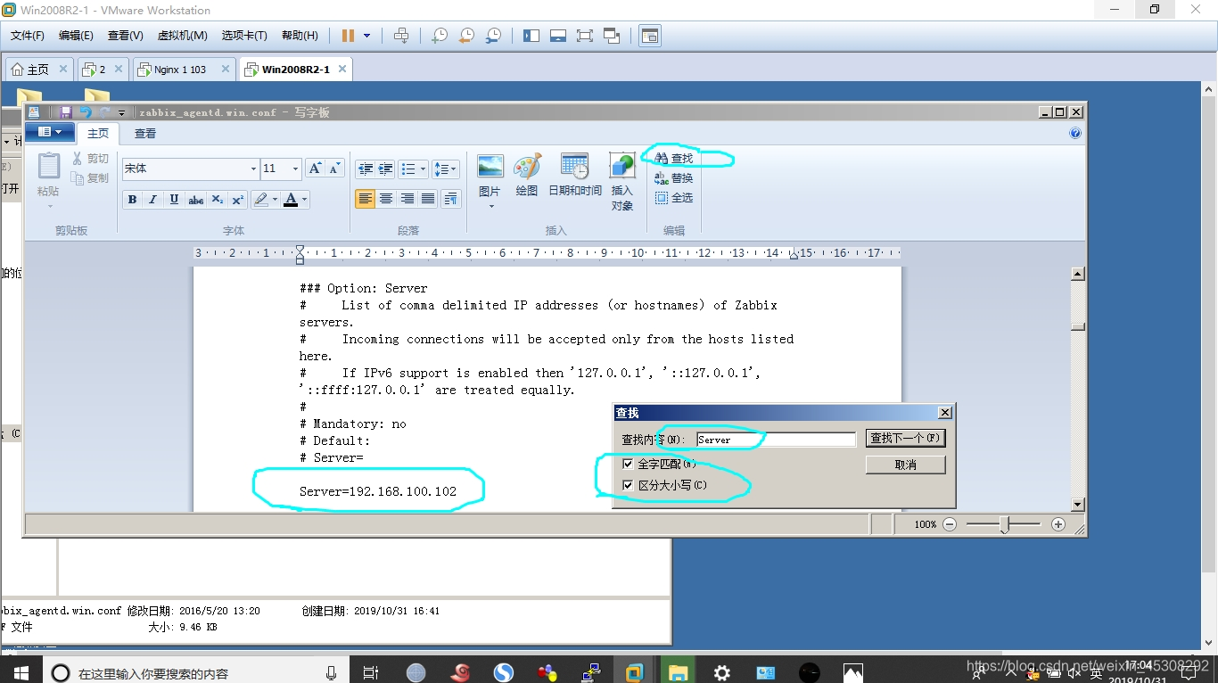The height and width of the screenshot is (683, 1218).
Task: Uncheck match case (区分大小写) checkbox
Action: [628, 485]
